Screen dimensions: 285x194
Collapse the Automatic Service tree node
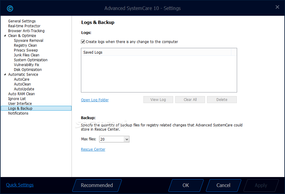[5, 75]
